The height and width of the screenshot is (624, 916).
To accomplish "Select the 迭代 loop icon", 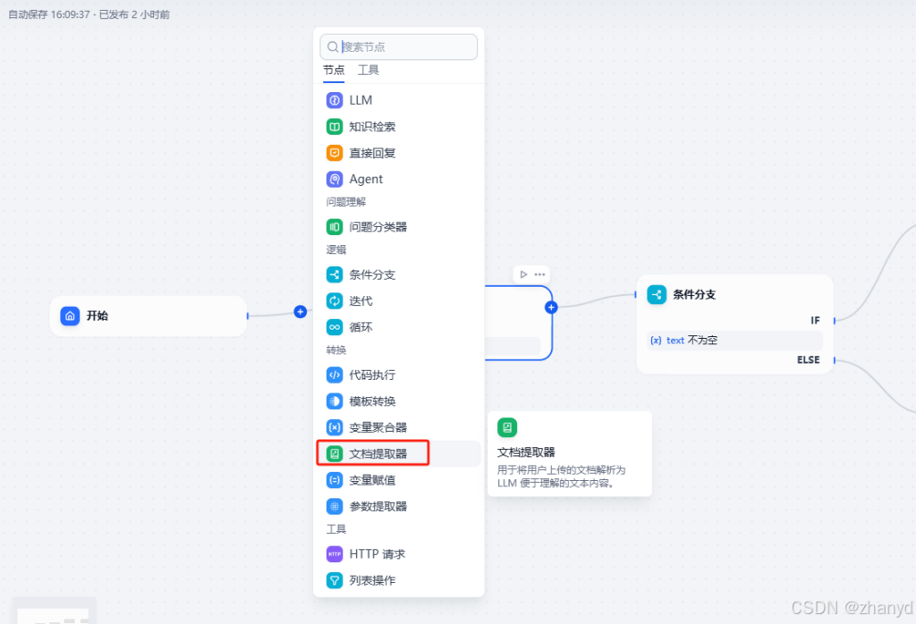I will point(335,301).
